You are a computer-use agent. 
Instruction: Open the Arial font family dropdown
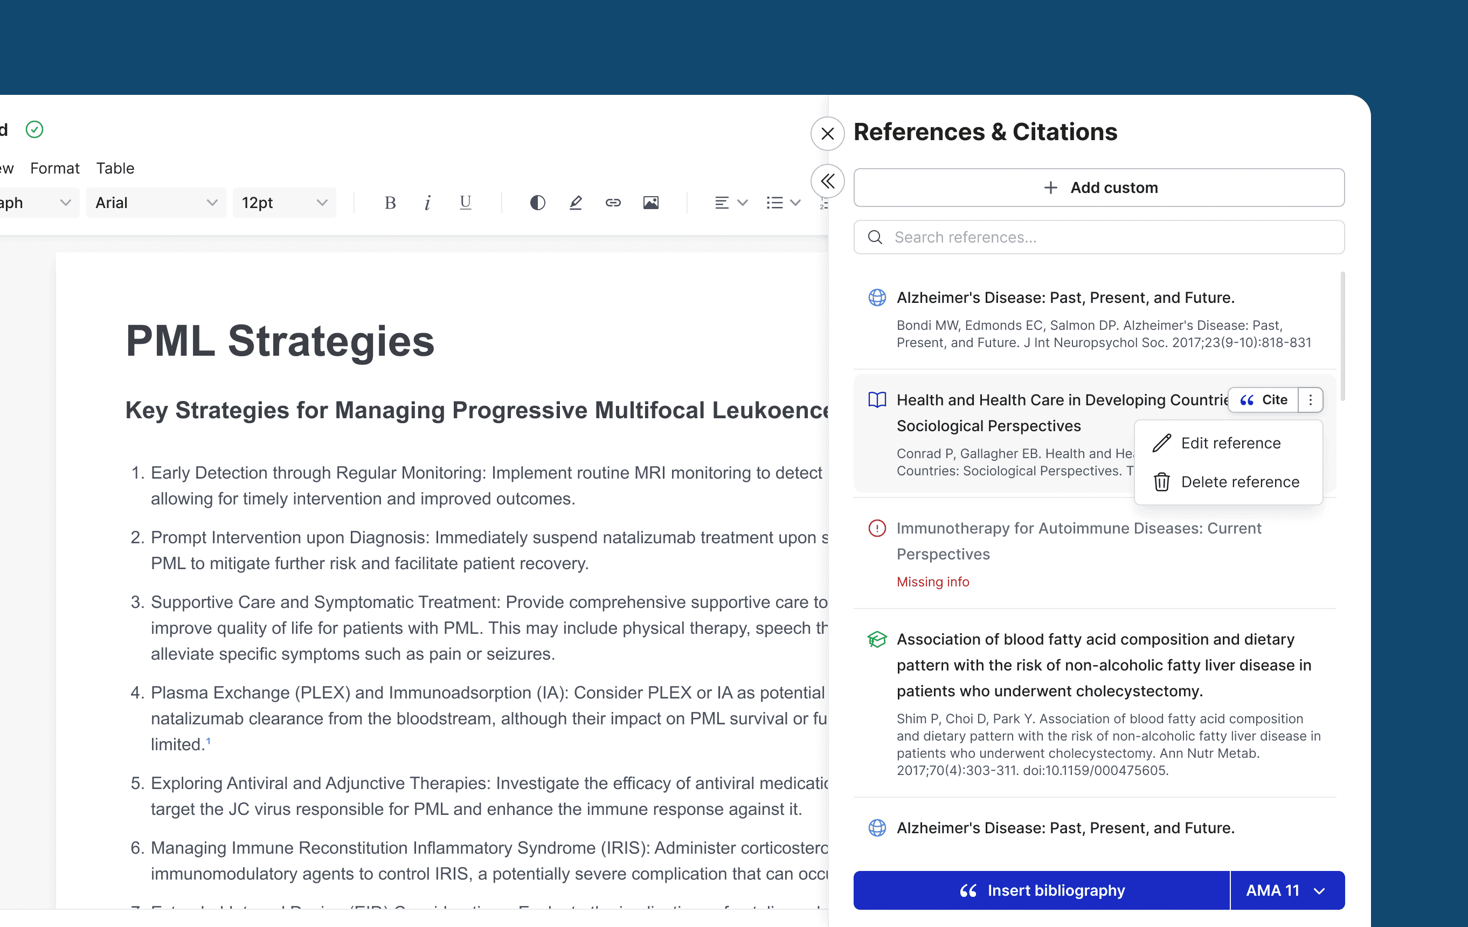[156, 203]
